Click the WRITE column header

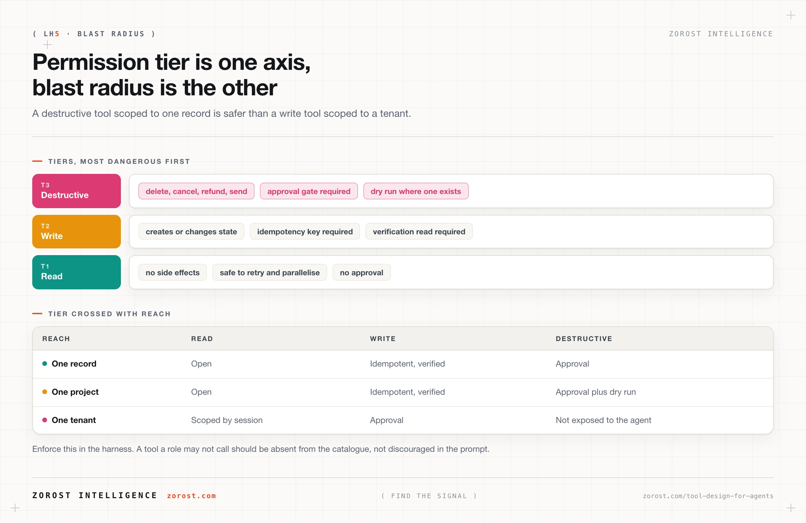tap(383, 338)
